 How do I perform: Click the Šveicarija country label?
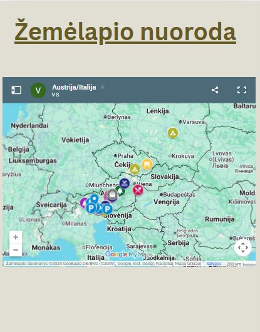pyautogui.click(x=51, y=205)
